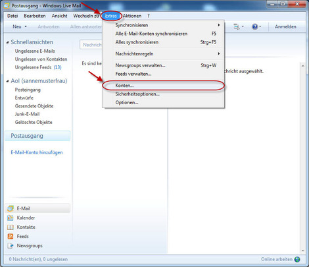309x267 pixels.
Task: Collapse the Schnellansichten section
Action: (7, 42)
